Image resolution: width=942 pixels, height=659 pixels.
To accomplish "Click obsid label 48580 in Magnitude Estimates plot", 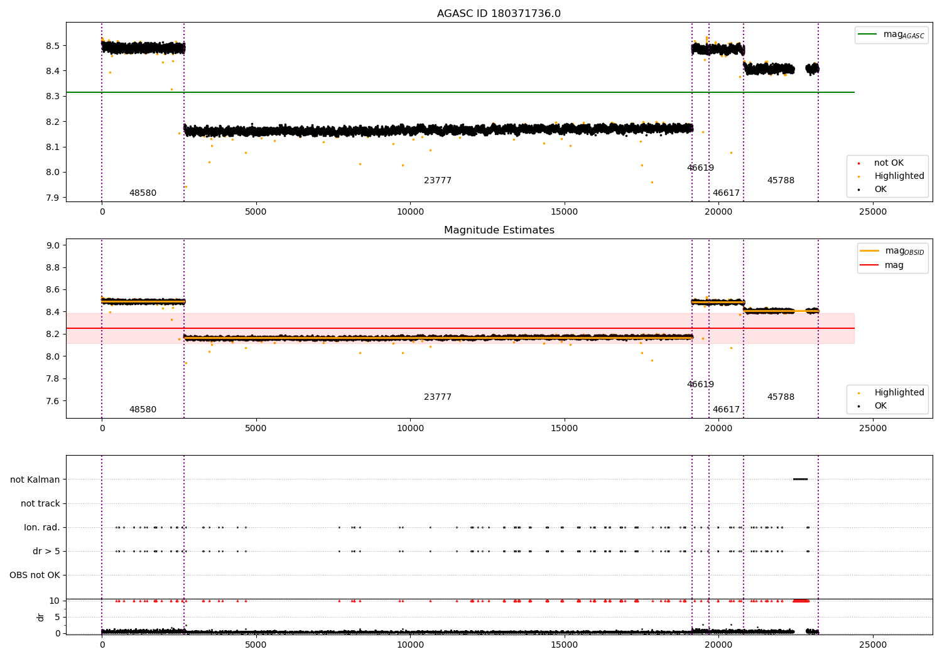I will tap(143, 410).
